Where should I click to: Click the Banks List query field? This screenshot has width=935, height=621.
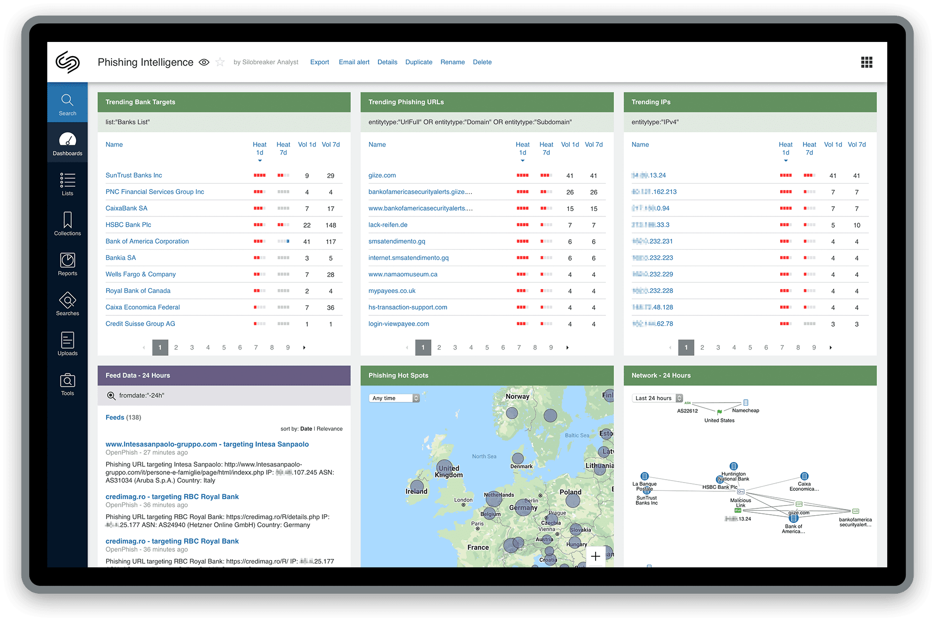224,122
